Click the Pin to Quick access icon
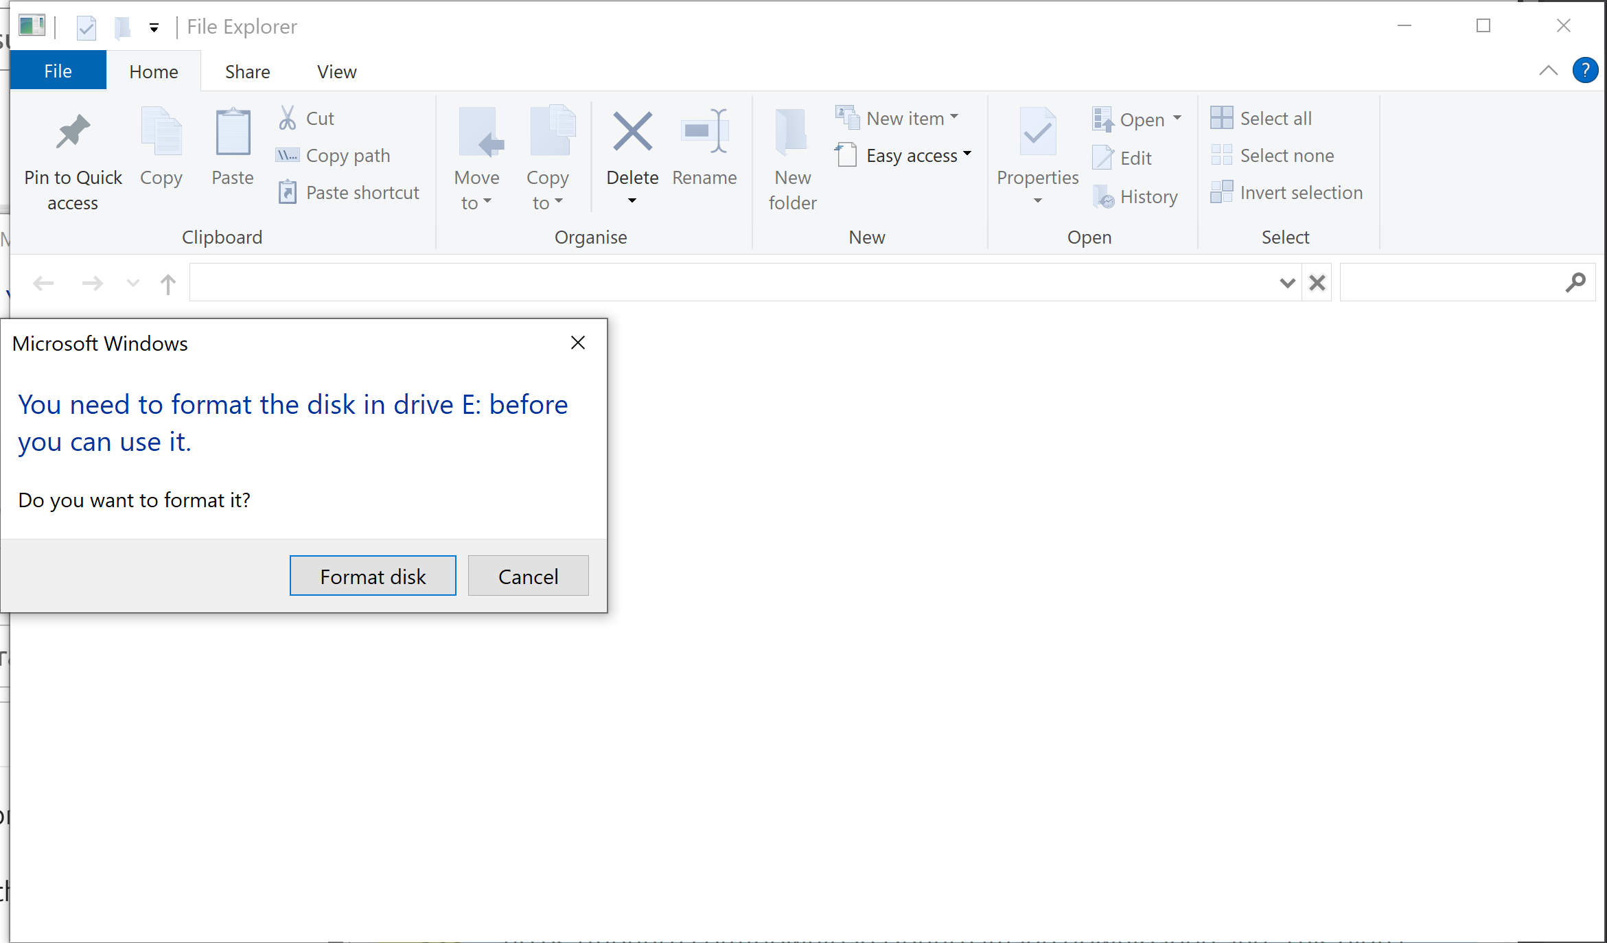This screenshot has height=943, width=1607. point(73,131)
